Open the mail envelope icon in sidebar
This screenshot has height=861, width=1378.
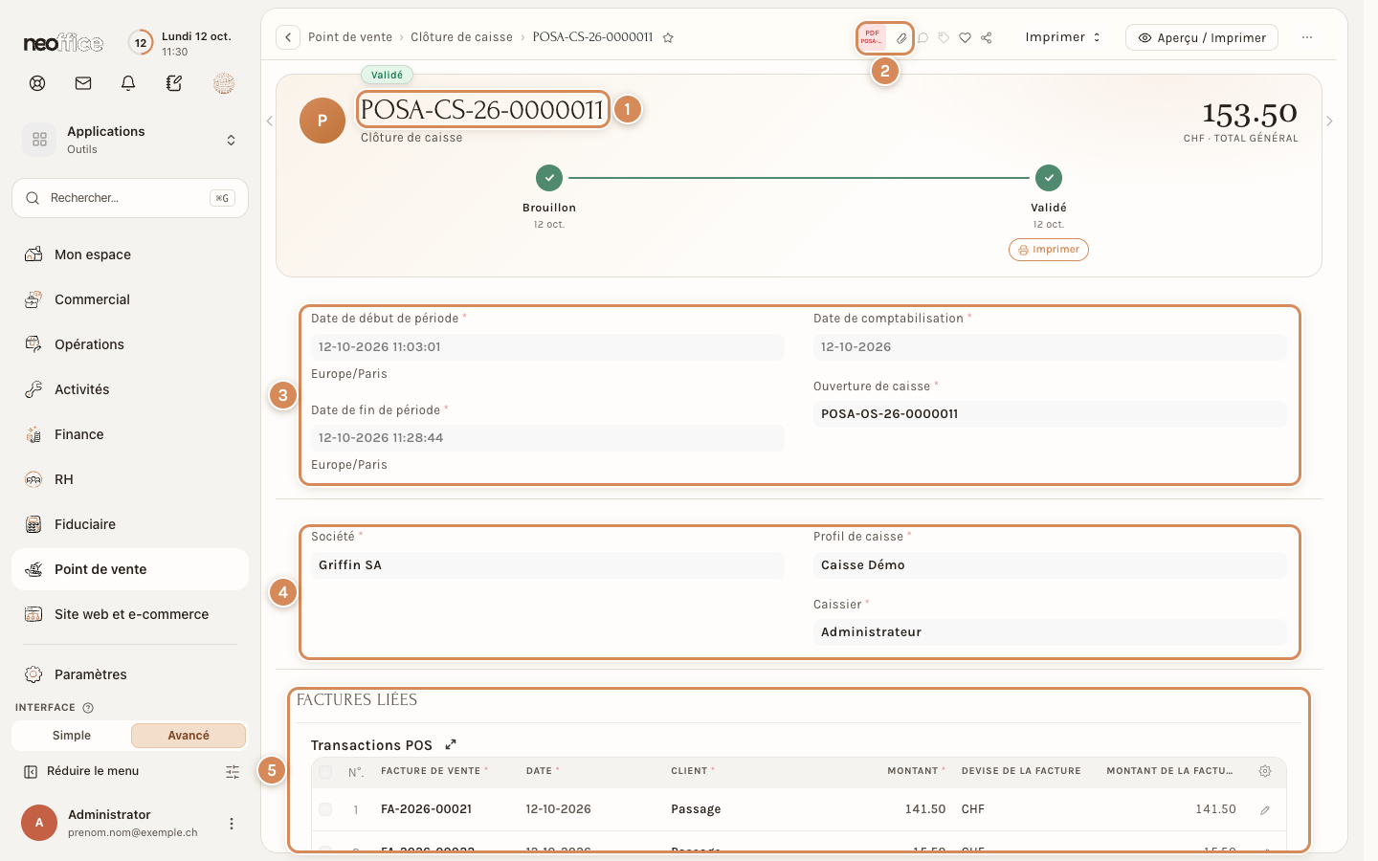pos(83,83)
